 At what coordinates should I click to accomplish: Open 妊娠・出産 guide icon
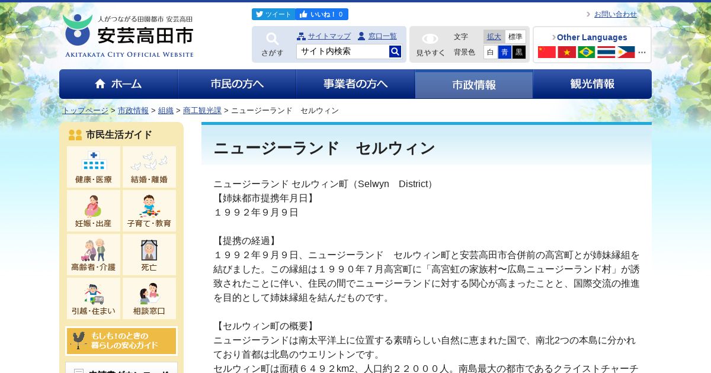point(94,211)
